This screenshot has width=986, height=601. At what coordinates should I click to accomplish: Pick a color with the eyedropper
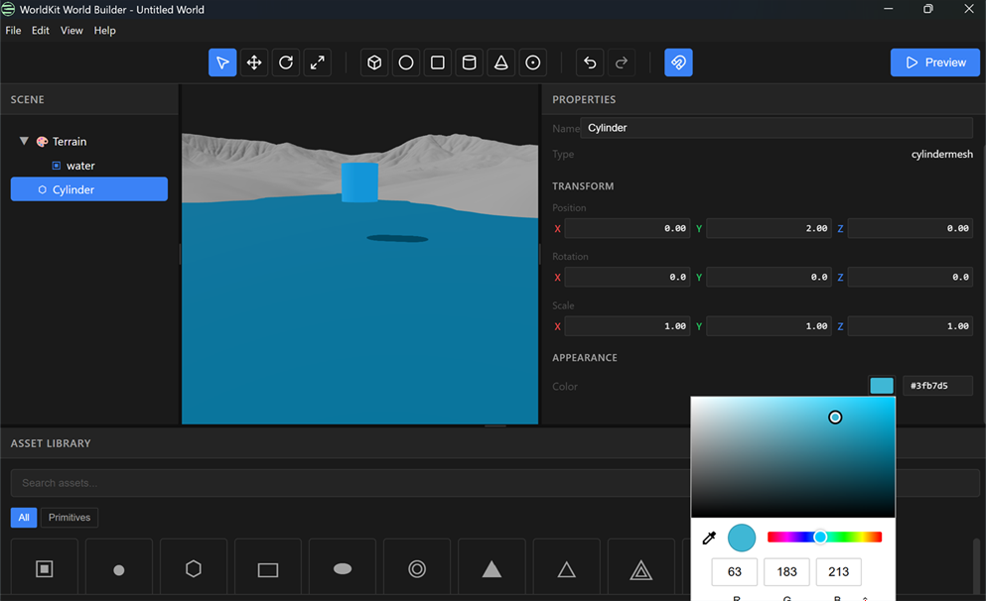pyautogui.click(x=709, y=538)
